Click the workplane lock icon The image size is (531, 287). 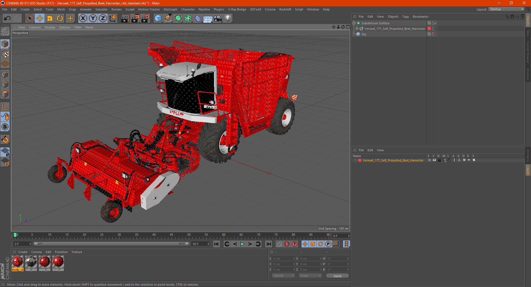pyautogui.click(x=5, y=152)
